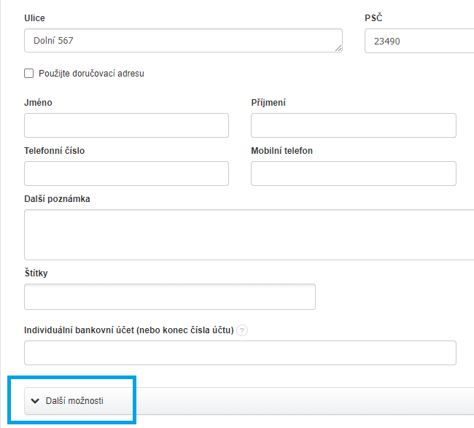
Task: Click the 'Další poznámka' field label
Action: point(57,199)
